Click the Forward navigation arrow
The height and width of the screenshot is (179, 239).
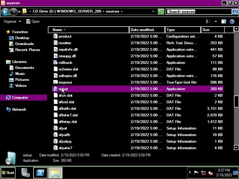click(14, 12)
